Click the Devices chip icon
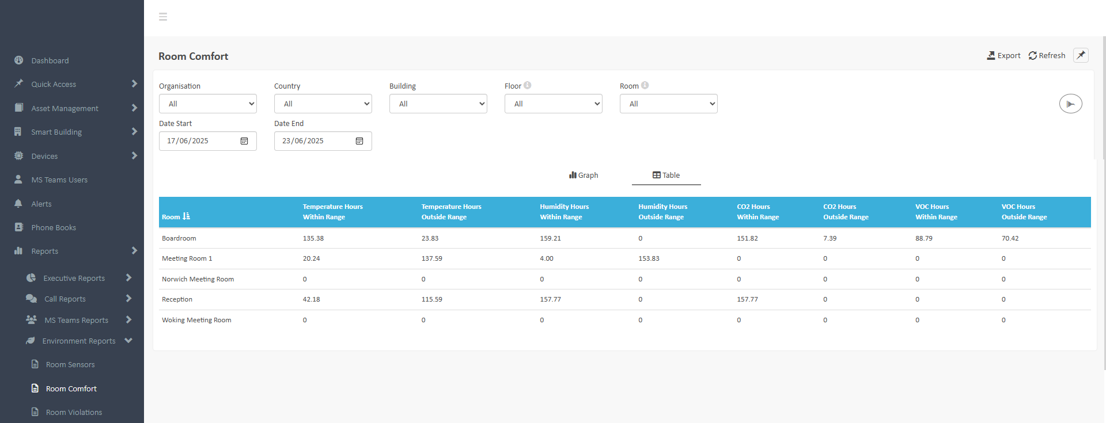The height and width of the screenshot is (423, 1106). (x=19, y=155)
